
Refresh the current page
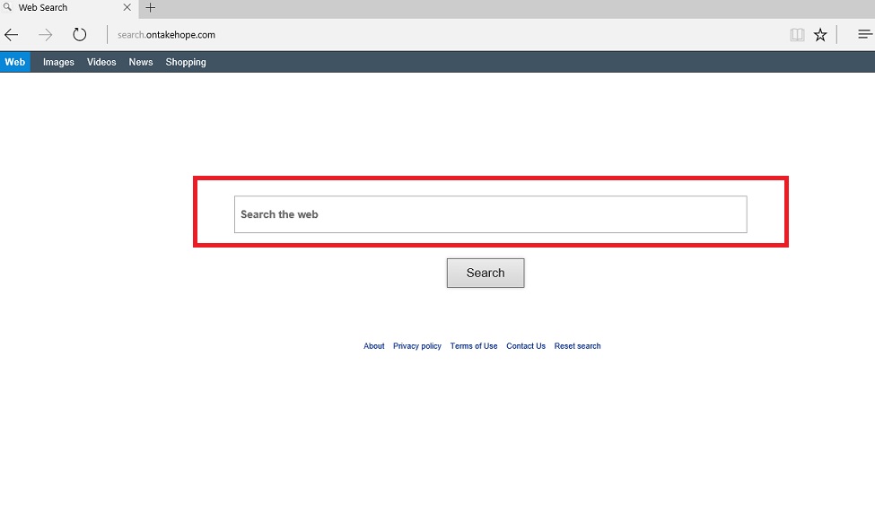[x=80, y=35]
